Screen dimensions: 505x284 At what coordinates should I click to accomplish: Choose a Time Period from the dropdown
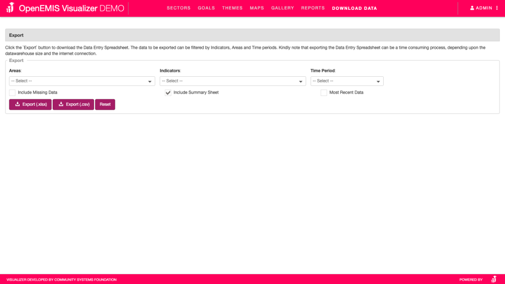click(347, 81)
